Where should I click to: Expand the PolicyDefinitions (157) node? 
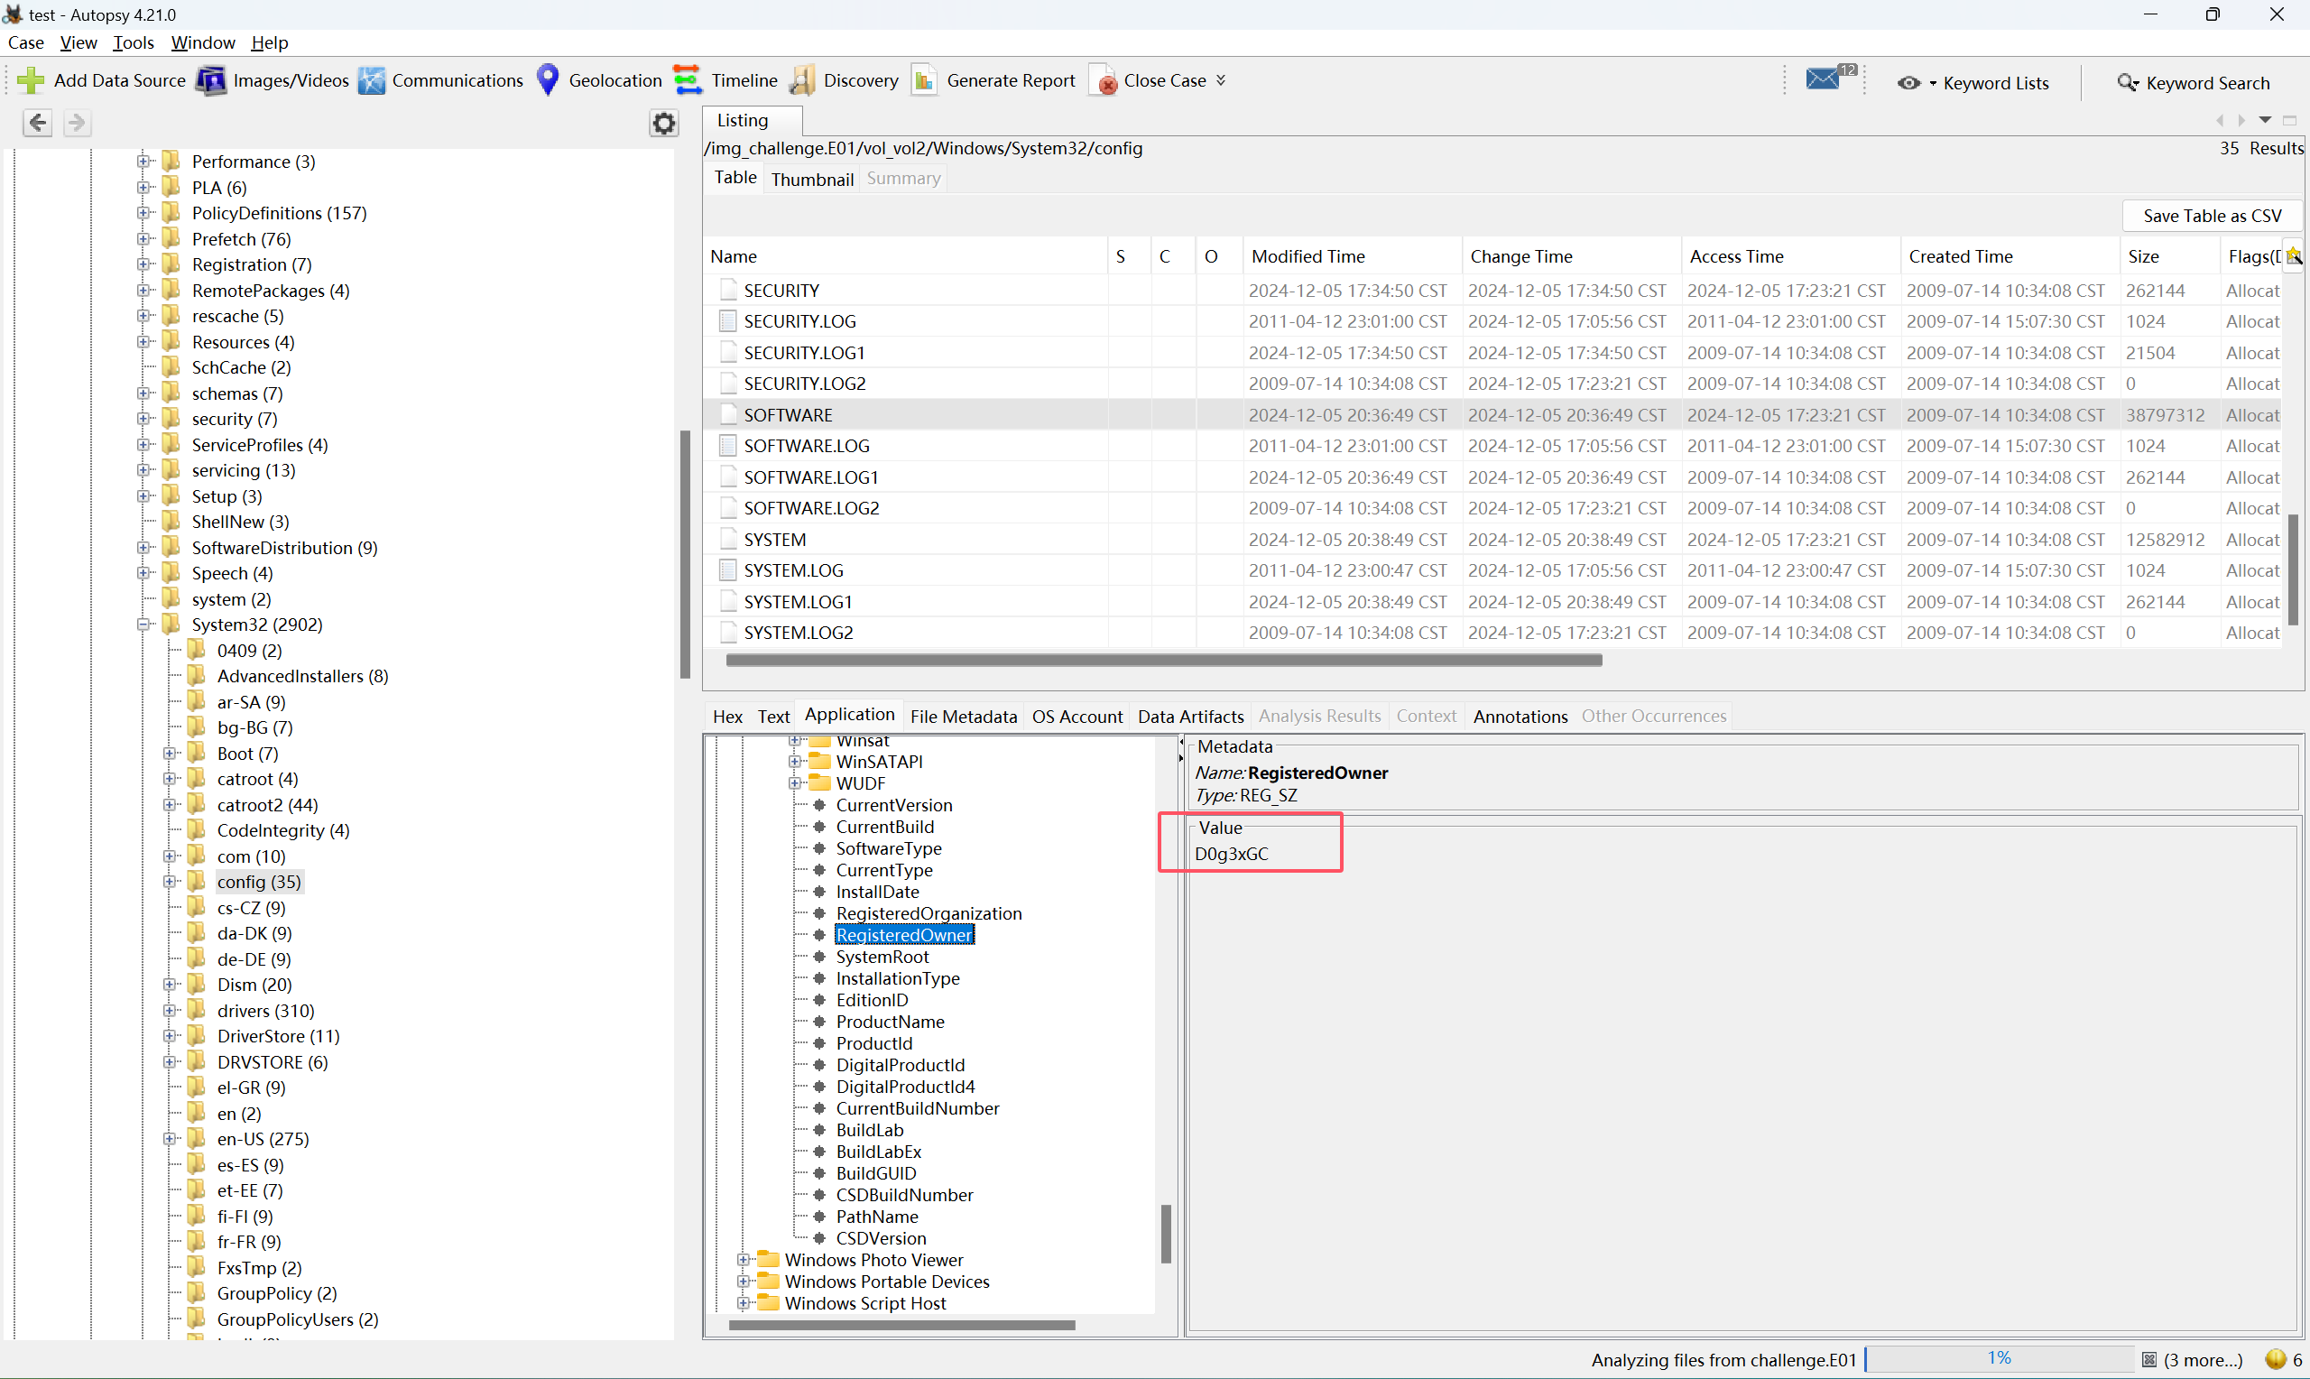tap(144, 213)
